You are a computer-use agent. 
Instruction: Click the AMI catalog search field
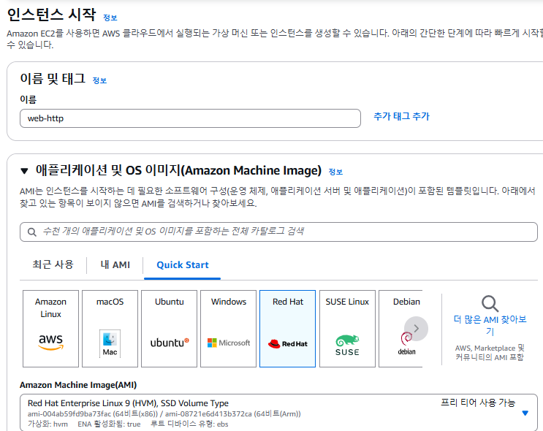tap(278, 232)
